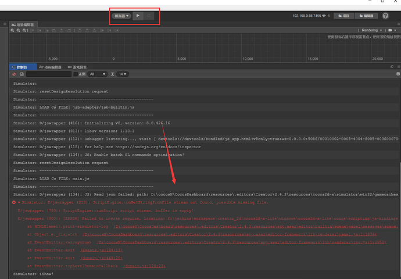Open the log file icon in console

(22, 74)
